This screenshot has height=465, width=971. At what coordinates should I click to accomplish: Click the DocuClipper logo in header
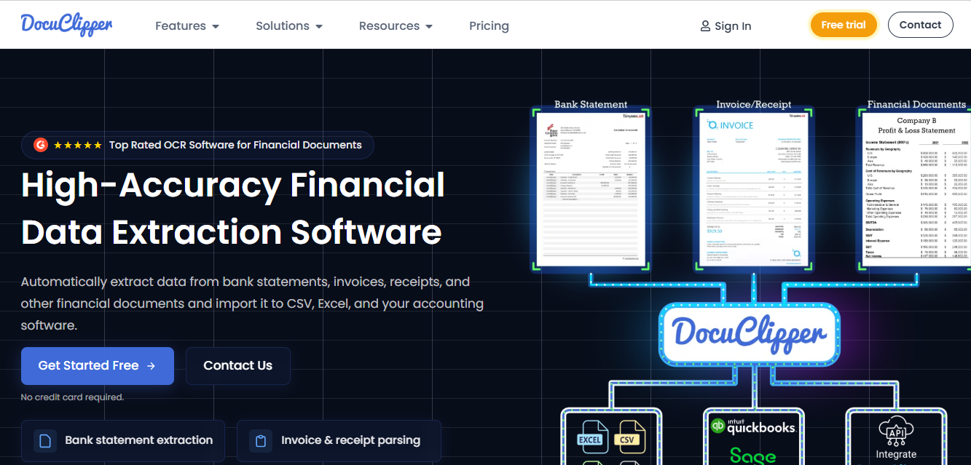click(66, 25)
